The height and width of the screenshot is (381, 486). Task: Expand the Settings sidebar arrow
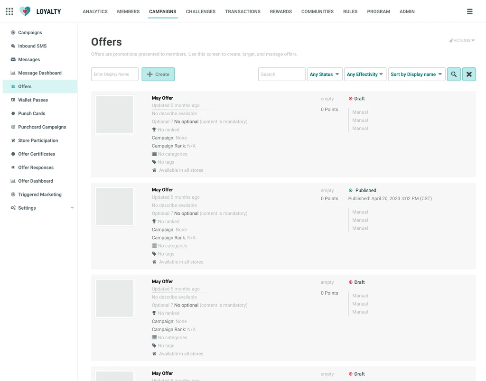pos(72,208)
